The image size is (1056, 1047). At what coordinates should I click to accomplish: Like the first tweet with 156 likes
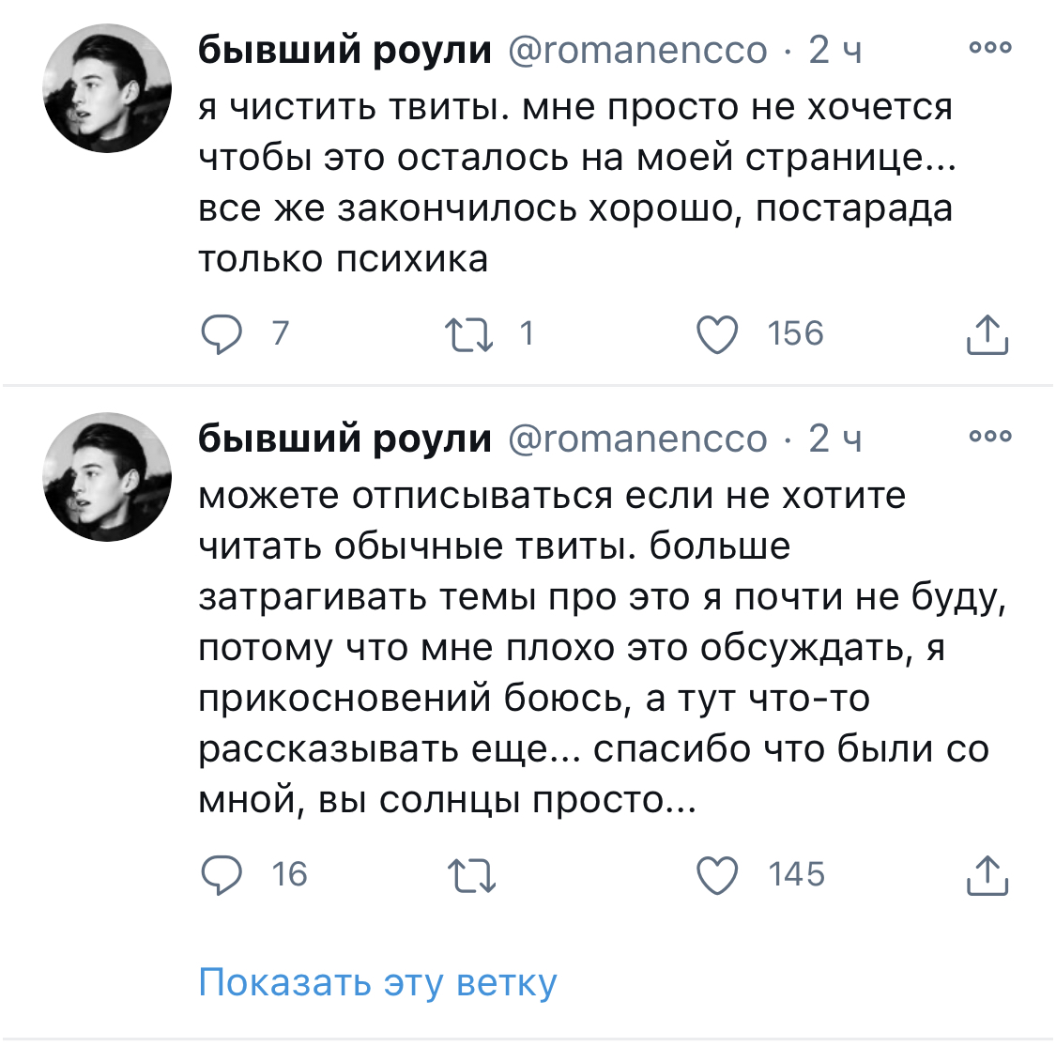pos(716,334)
